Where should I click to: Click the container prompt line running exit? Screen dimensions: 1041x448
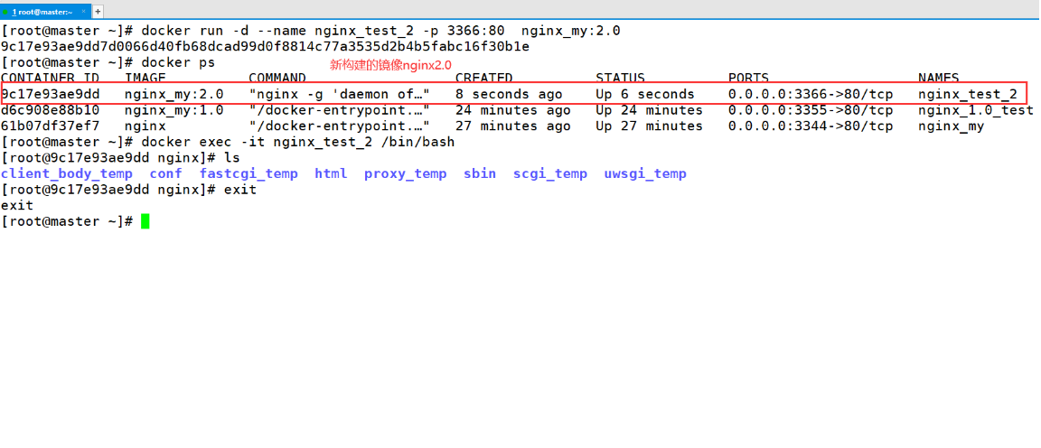click(x=129, y=190)
